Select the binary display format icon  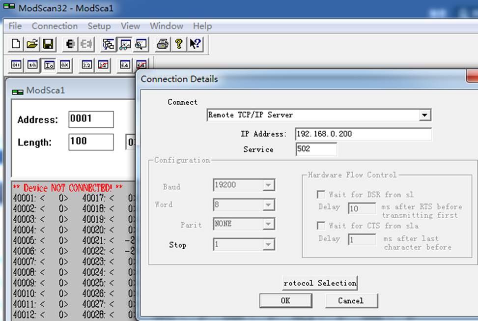16,65
